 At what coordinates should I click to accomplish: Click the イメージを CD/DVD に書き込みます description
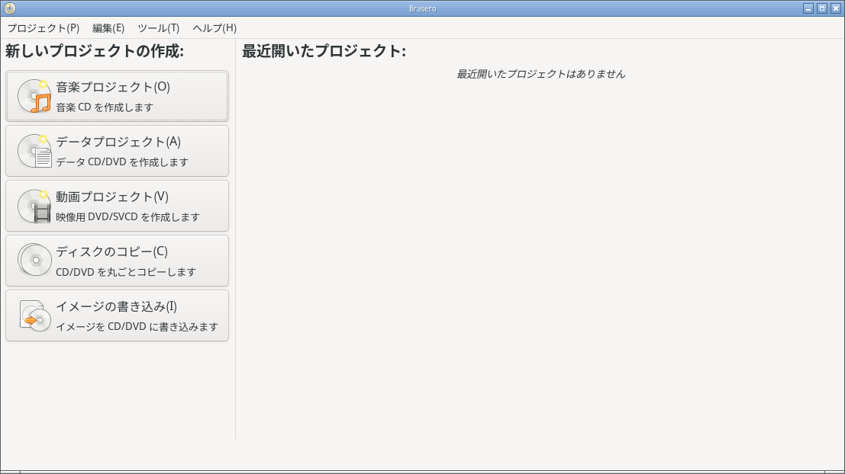coord(137,327)
